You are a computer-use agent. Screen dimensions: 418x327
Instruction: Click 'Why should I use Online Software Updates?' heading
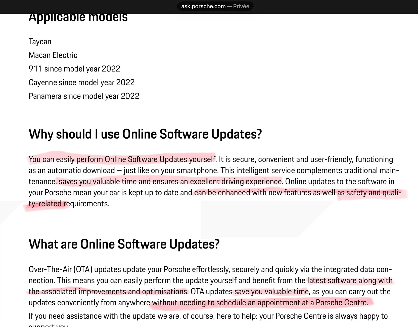[145, 134]
